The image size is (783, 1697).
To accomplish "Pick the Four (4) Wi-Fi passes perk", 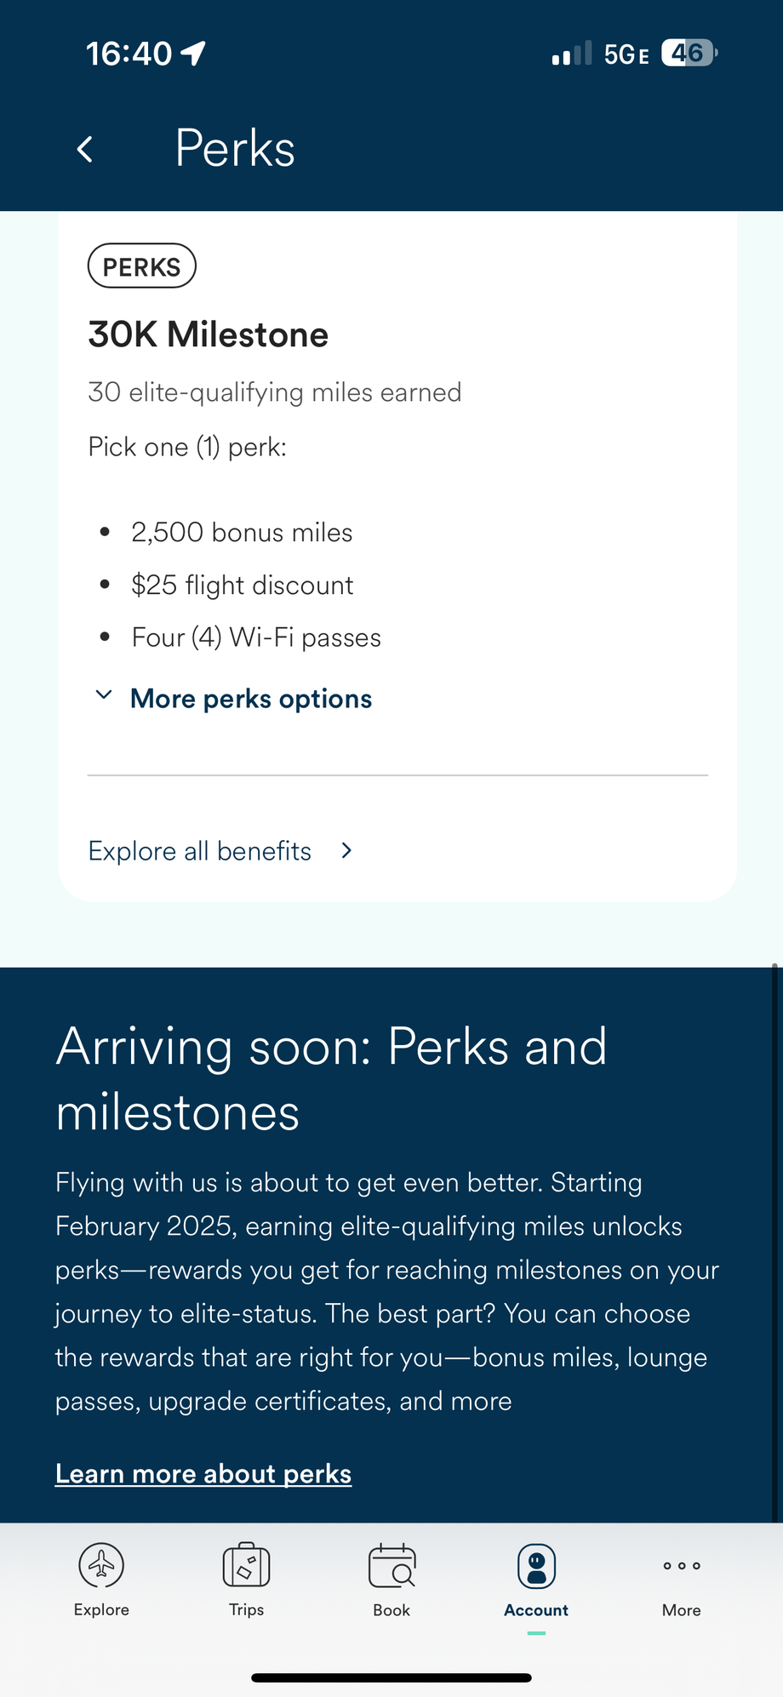I will [256, 637].
